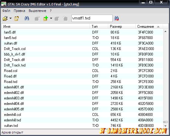
Task: Click the offset value 3F4FC800
Action: [x=146, y=32]
